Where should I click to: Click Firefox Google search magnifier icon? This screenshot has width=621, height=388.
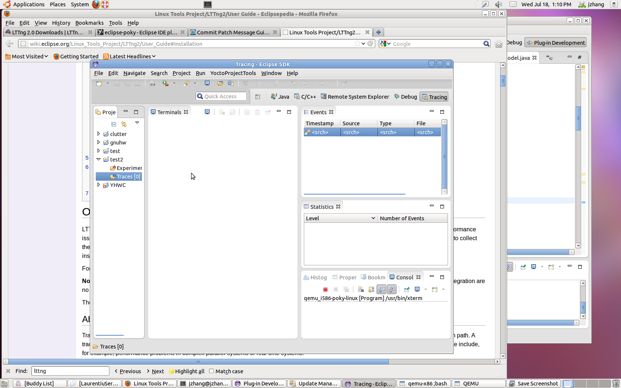(486, 44)
